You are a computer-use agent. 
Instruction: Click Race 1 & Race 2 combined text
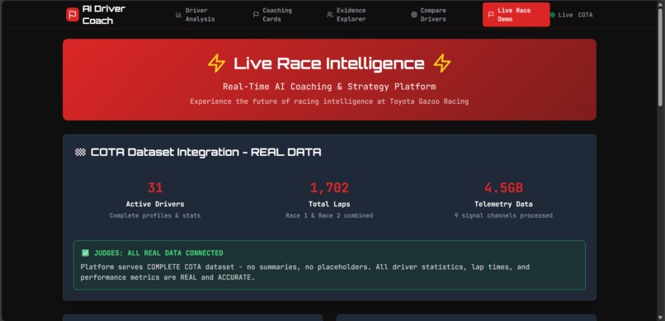pos(329,215)
